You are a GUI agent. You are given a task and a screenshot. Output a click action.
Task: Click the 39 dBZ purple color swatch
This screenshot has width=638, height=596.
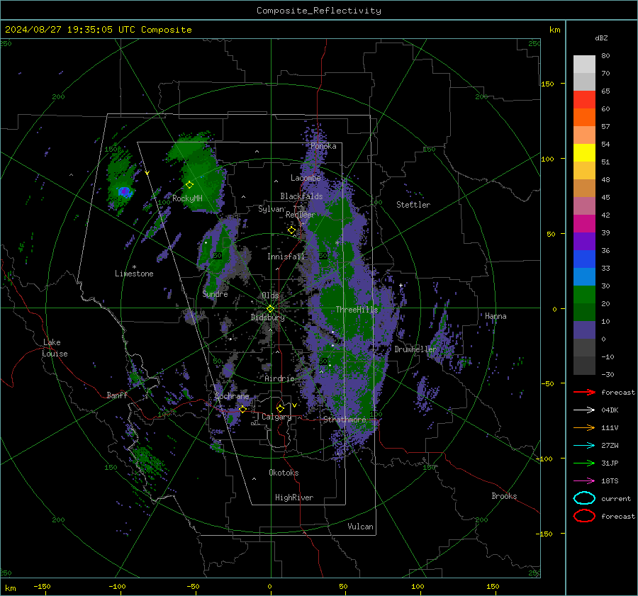[x=584, y=241]
